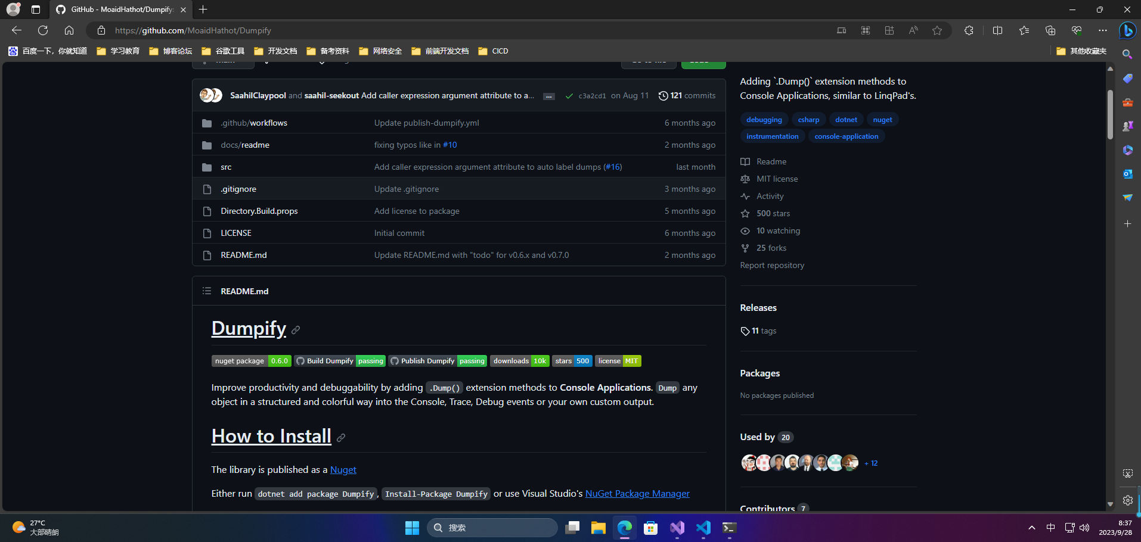This screenshot has height=542, width=1141.
Task: Open the NuGet Package Manager link
Action: click(x=637, y=494)
